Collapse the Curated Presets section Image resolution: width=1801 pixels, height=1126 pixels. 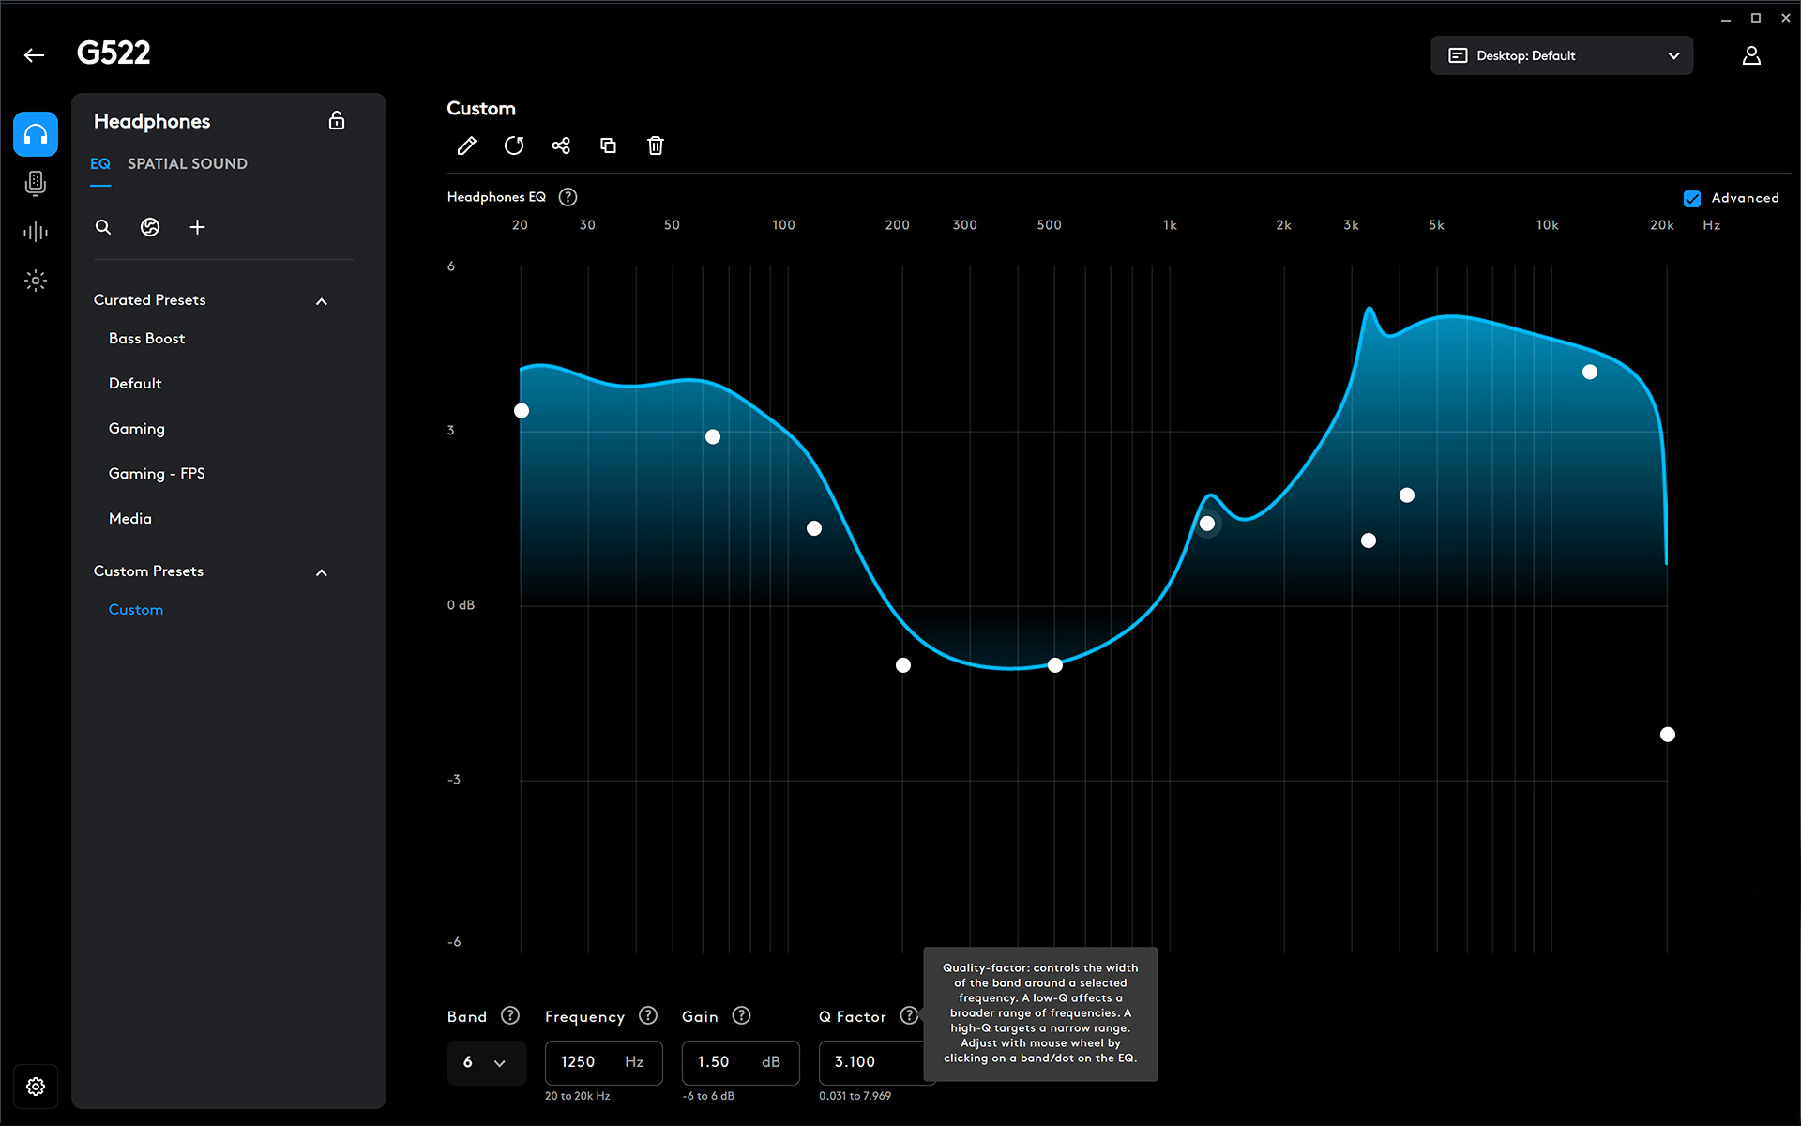[x=322, y=301]
